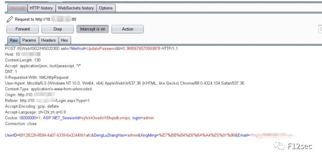Click the X-Requested-With header line
This screenshot has width=322, height=159.
[x=37, y=77]
